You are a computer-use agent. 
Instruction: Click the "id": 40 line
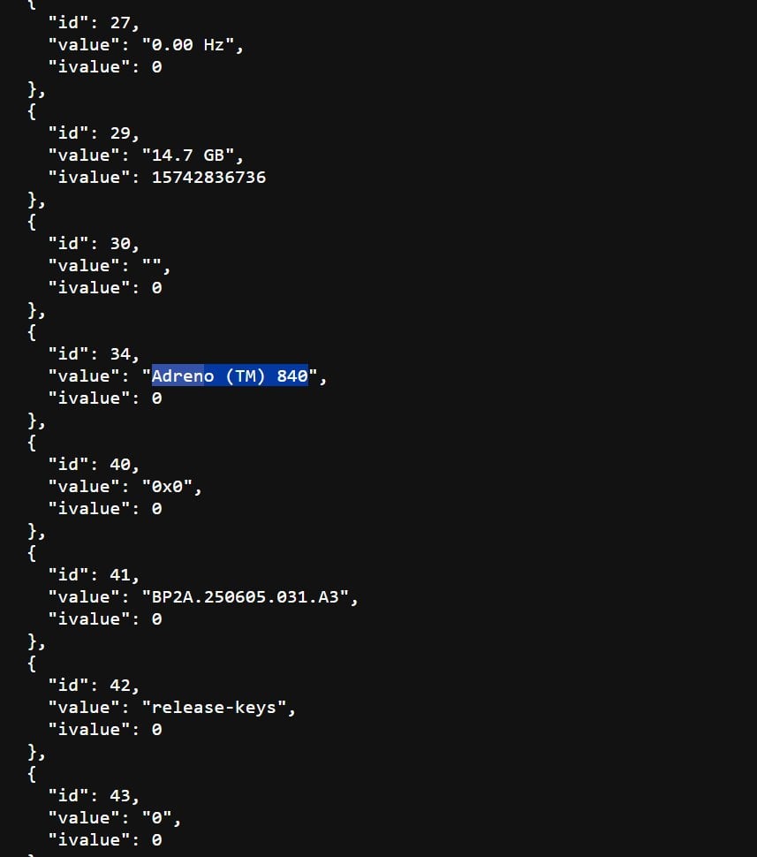tap(94, 465)
